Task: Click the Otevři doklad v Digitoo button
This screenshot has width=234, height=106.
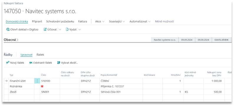Action: (x=22, y=29)
